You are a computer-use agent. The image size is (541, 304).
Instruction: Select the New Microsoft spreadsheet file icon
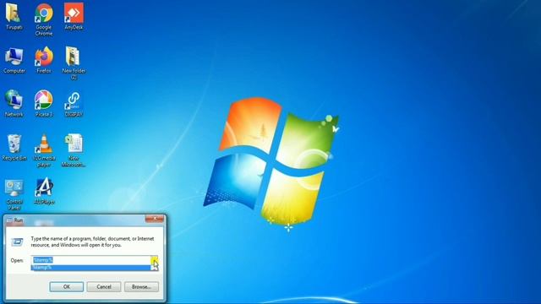click(x=74, y=150)
